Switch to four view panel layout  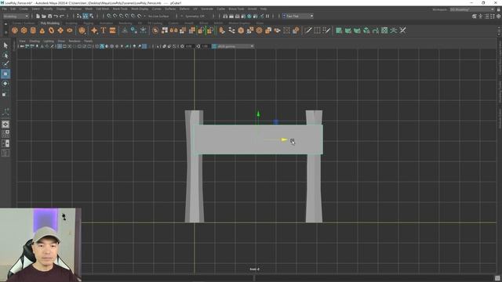(x=5, y=134)
